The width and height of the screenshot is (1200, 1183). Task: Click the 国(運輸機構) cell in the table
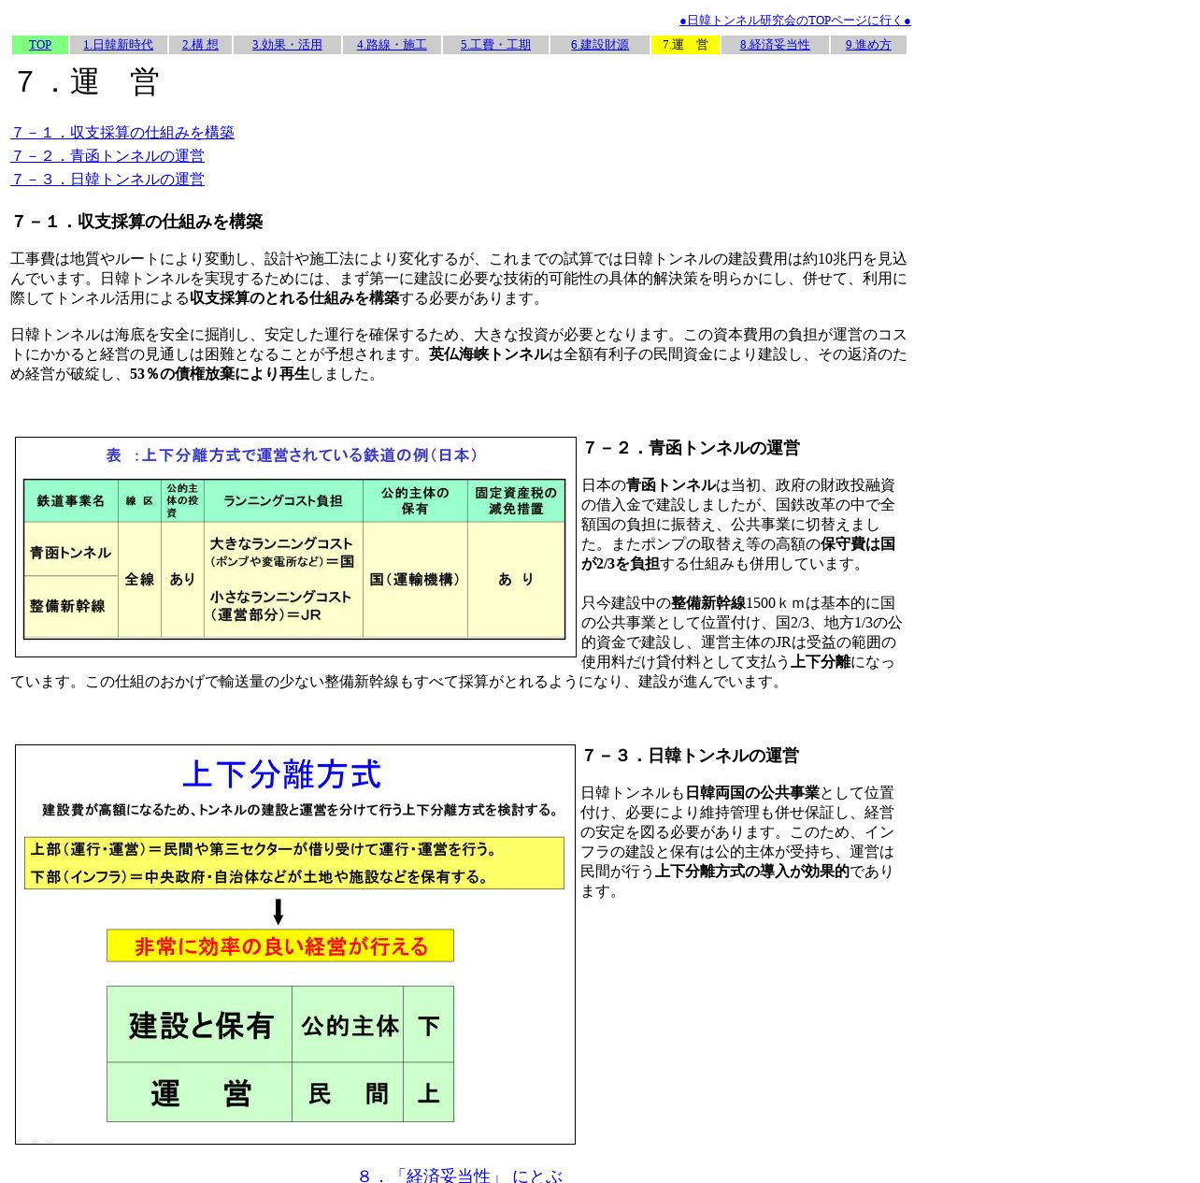tap(415, 580)
